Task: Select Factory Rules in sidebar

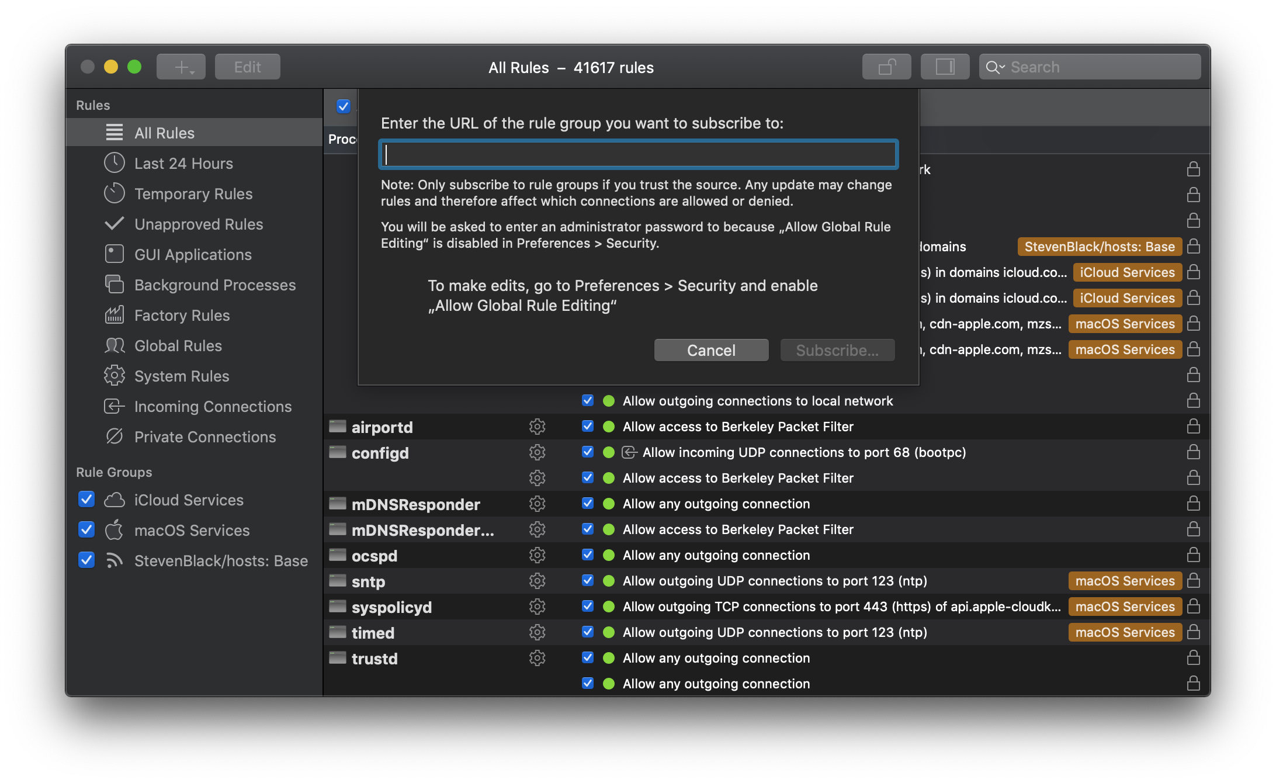Action: pyautogui.click(x=182, y=316)
